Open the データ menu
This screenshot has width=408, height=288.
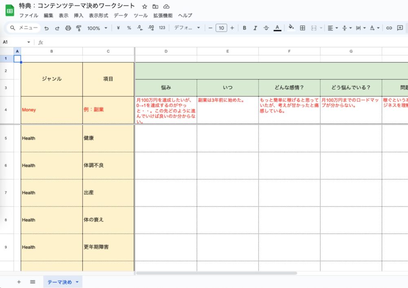click(120, 15)
